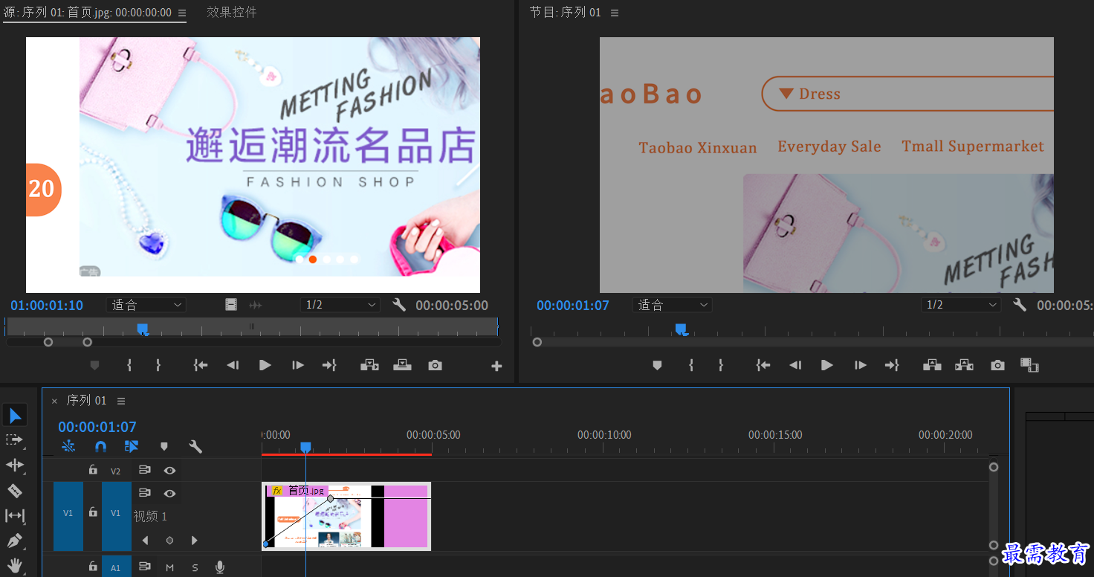Solo the A1 audio track
This screenshot has width=1094, height=577.
click(195, 567)
